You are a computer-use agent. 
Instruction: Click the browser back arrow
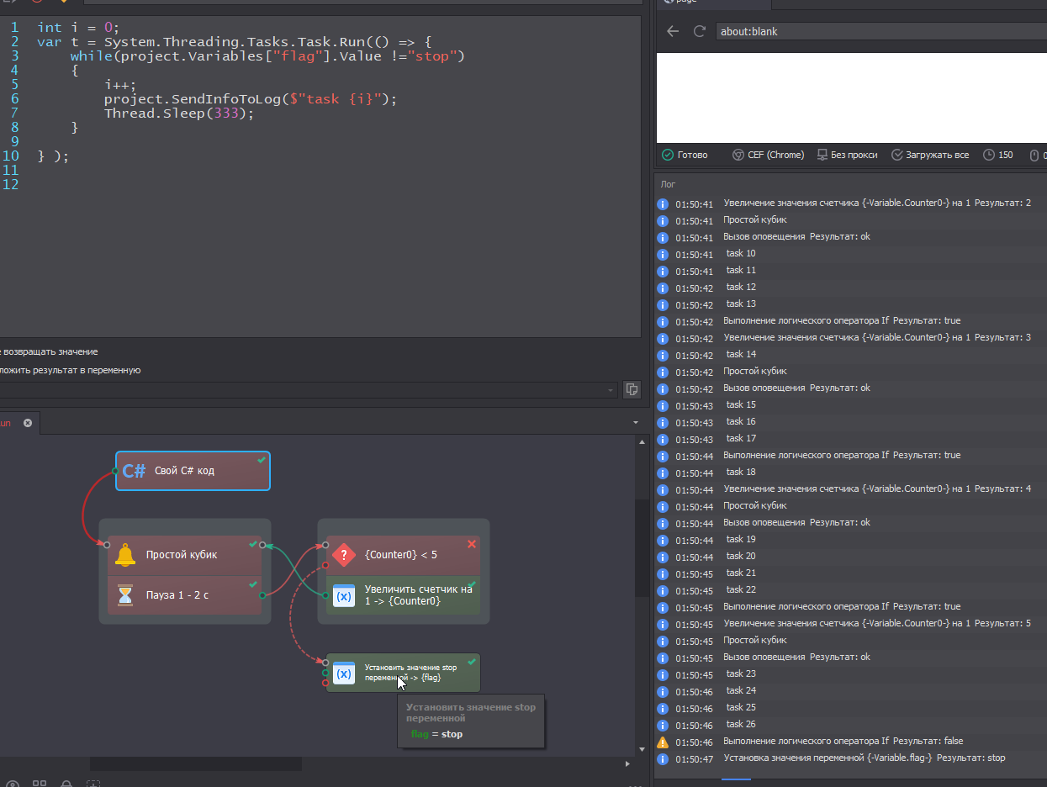coord(672,31)
